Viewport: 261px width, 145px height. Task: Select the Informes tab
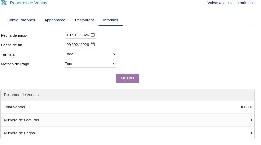tap(111, 20)
